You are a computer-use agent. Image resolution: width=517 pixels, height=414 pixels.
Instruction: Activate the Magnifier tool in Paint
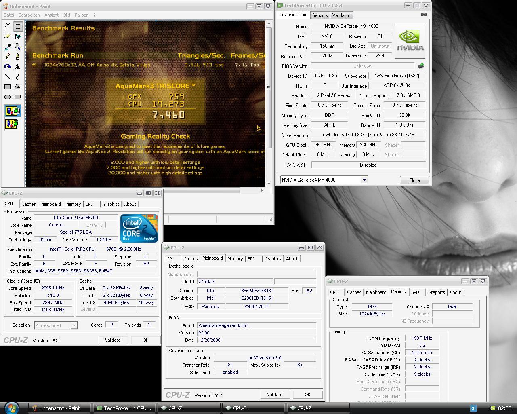(18, 46)
